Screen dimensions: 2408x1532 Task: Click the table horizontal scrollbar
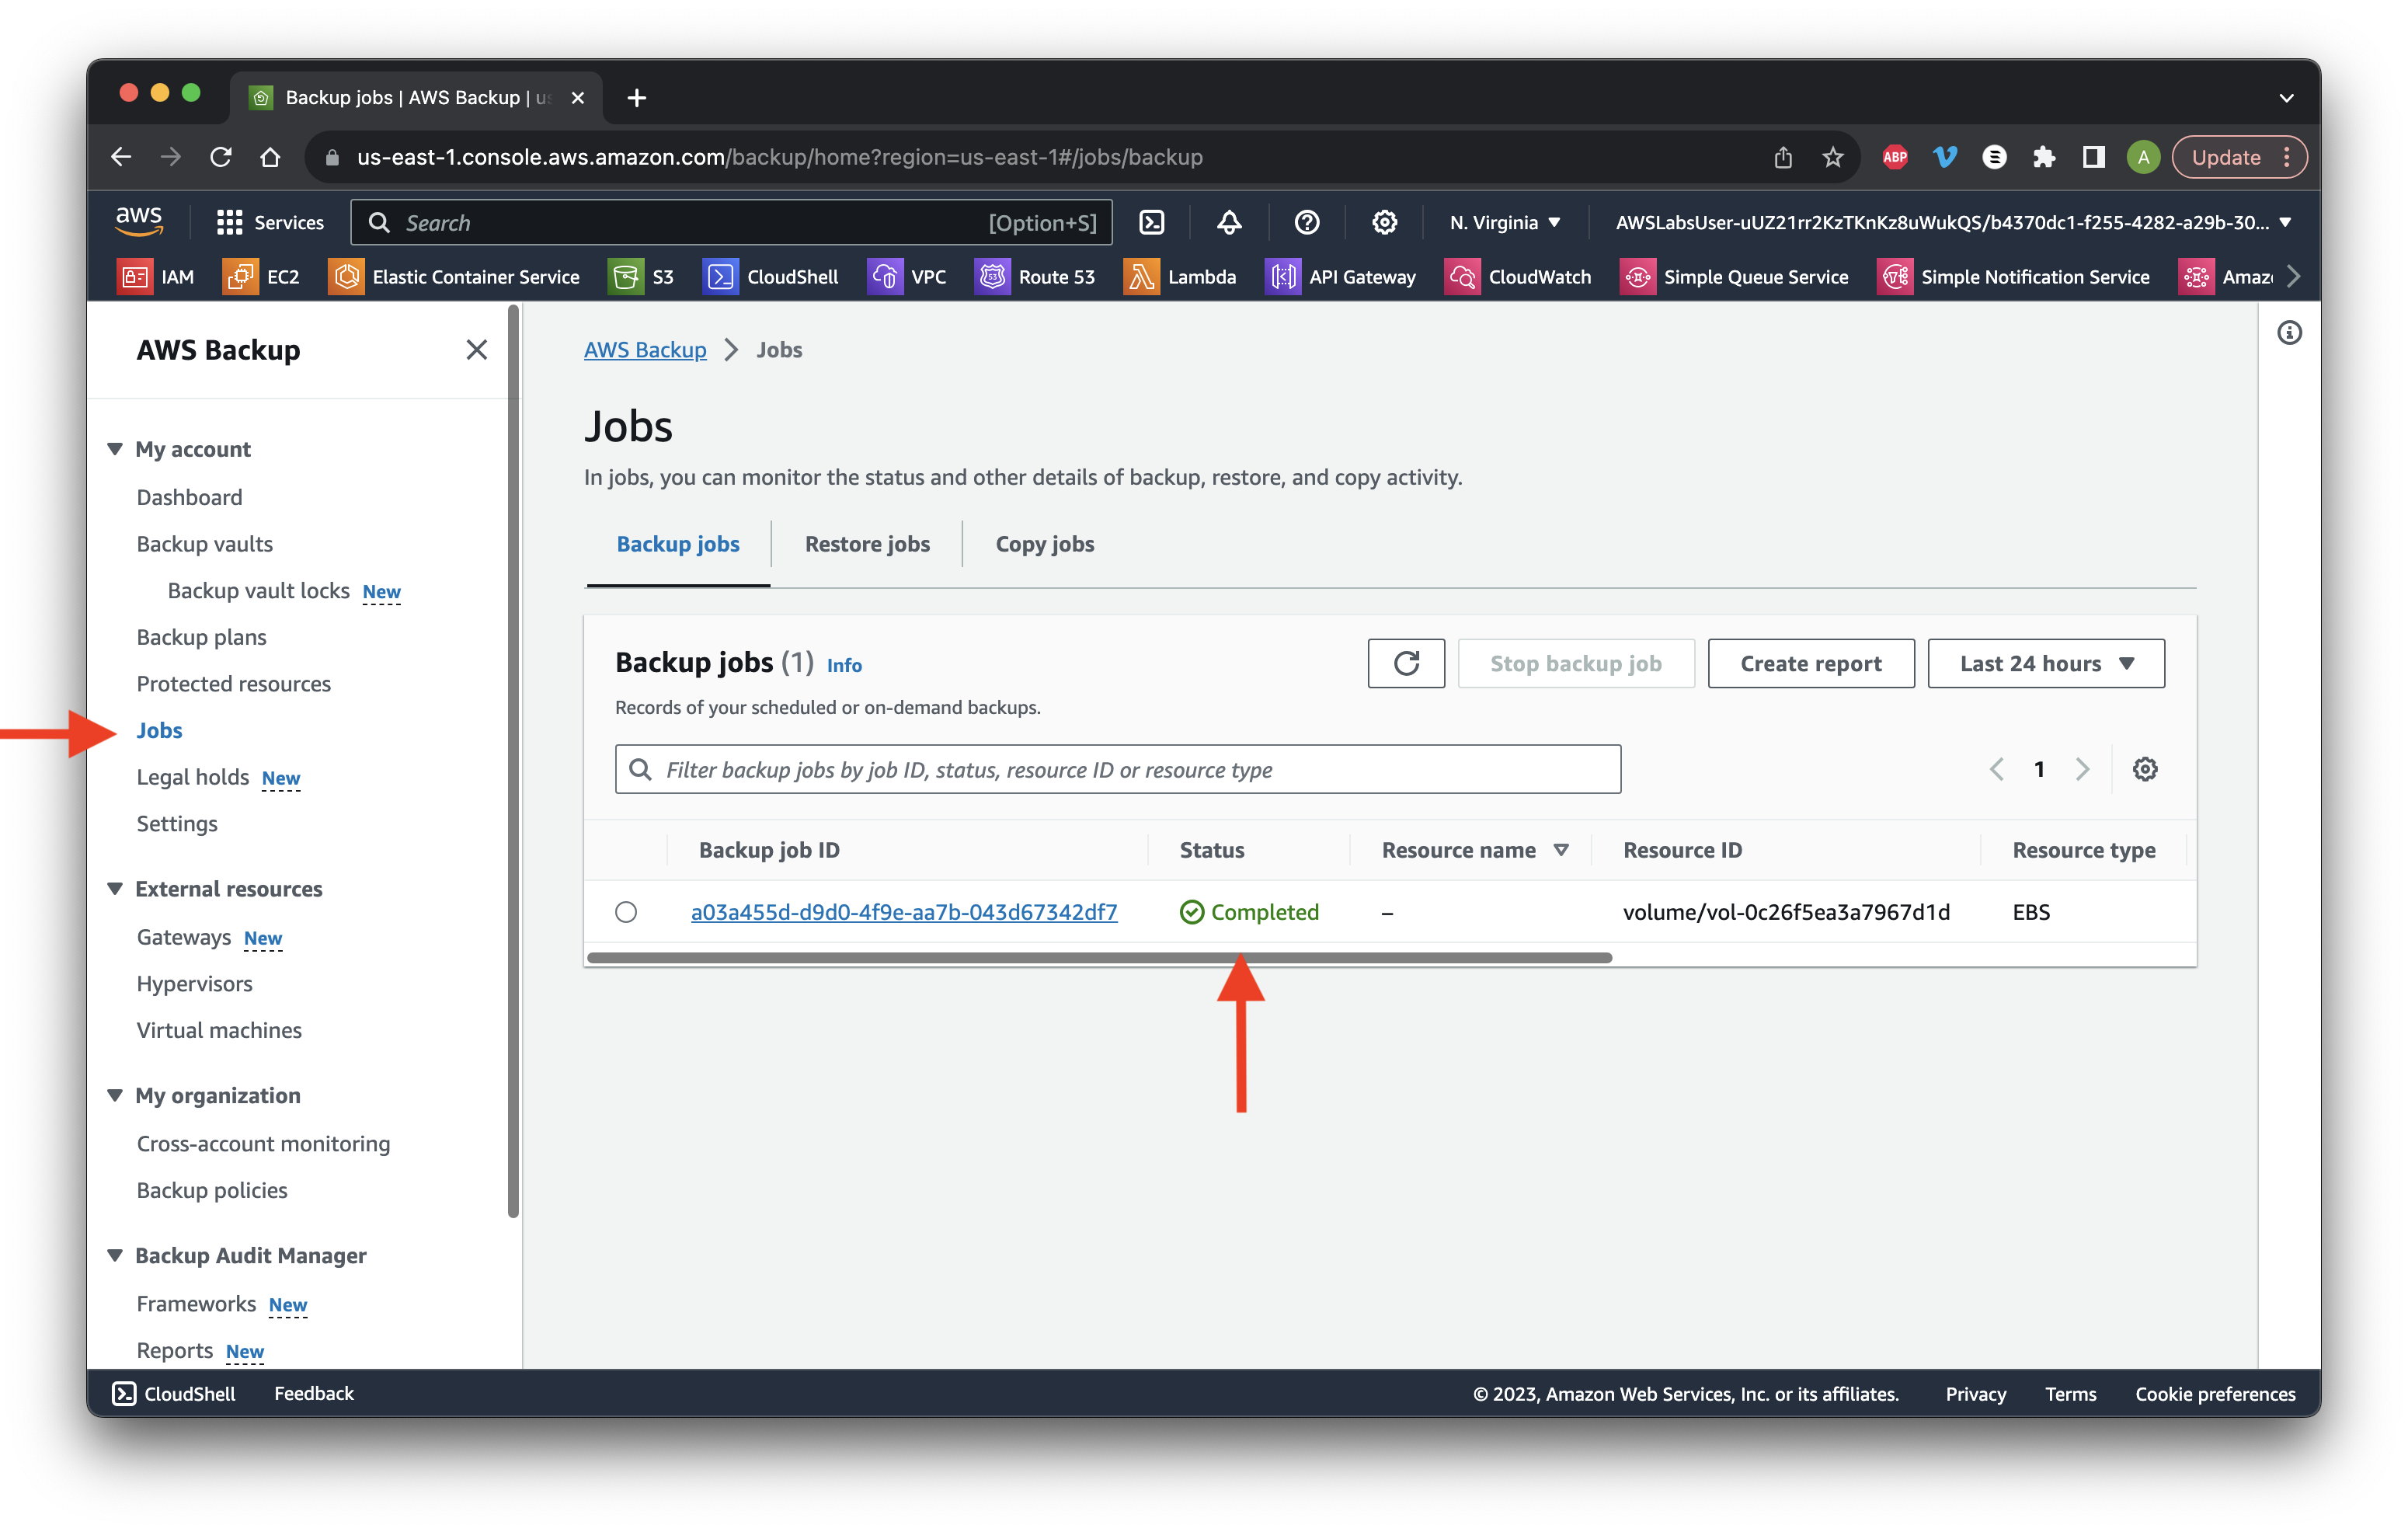tap(1099, 957)
